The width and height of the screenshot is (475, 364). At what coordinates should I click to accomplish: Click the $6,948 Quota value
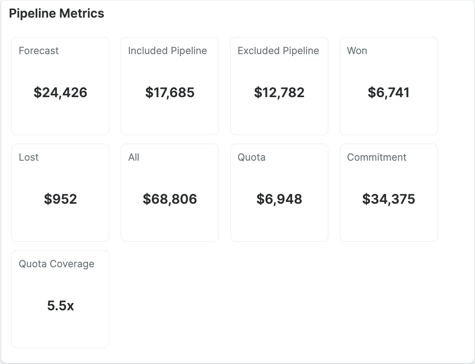[279, 199]
